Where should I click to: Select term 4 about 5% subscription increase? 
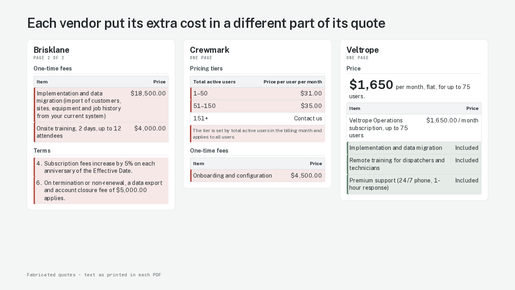(x=101, y=167)
